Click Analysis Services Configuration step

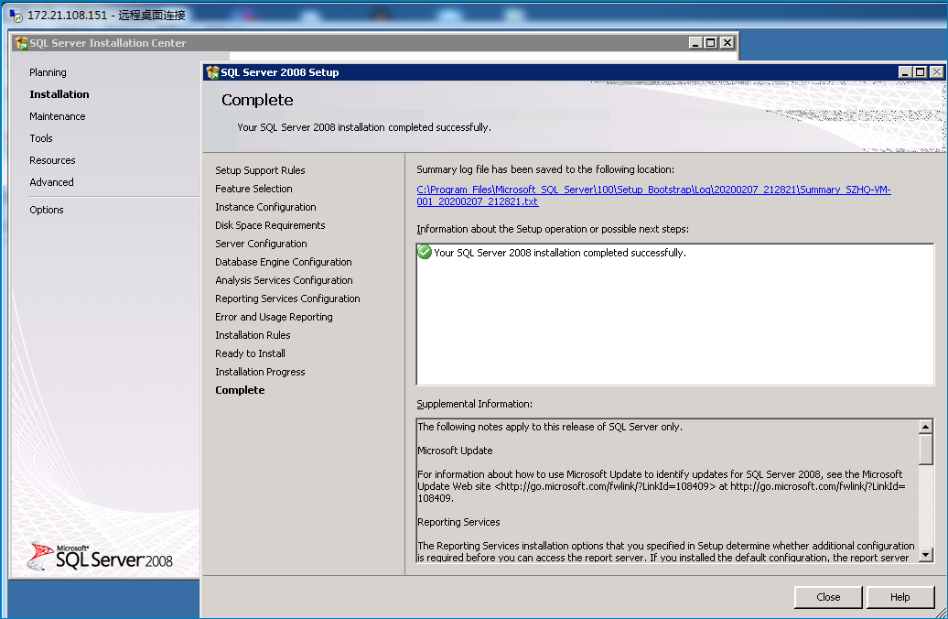[x=285, y=280]
